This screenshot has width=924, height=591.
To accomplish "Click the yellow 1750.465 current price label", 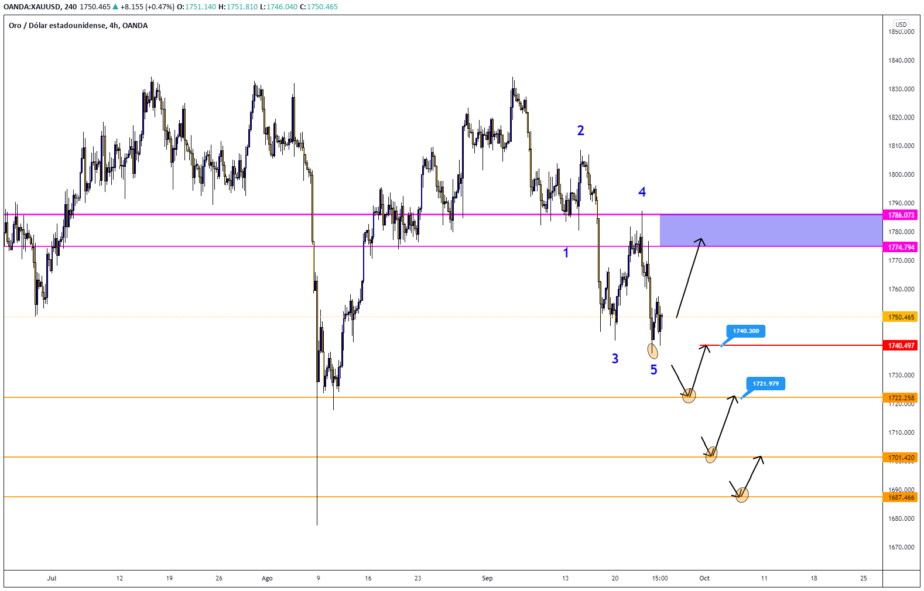I will click(x=901, y=317).
